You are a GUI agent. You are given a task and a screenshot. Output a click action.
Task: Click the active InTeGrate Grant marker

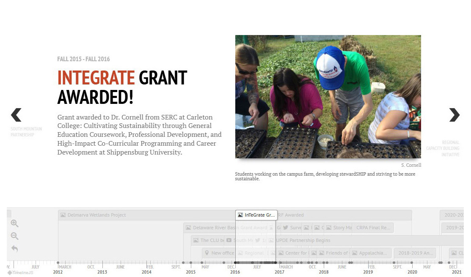tap(256, 215)
